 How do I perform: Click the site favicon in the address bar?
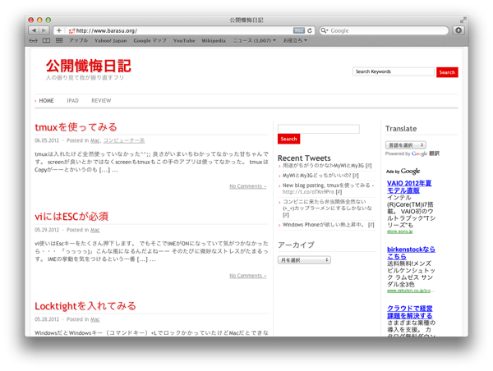[71, 31]
